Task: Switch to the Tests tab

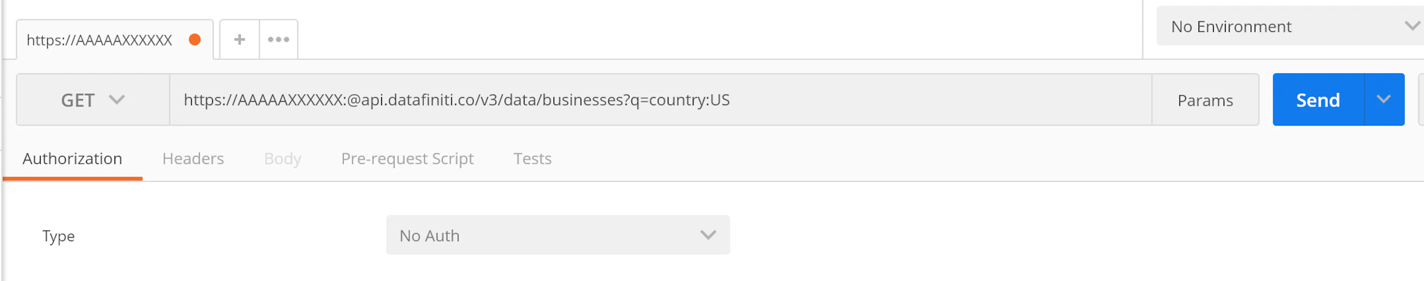Action: 532,159
